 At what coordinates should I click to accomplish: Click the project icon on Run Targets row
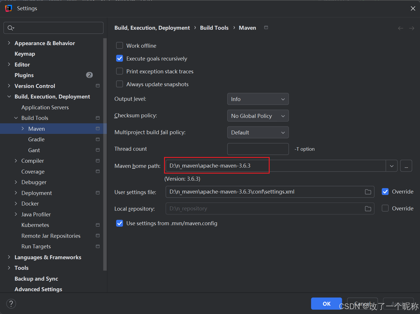point(98,246)
